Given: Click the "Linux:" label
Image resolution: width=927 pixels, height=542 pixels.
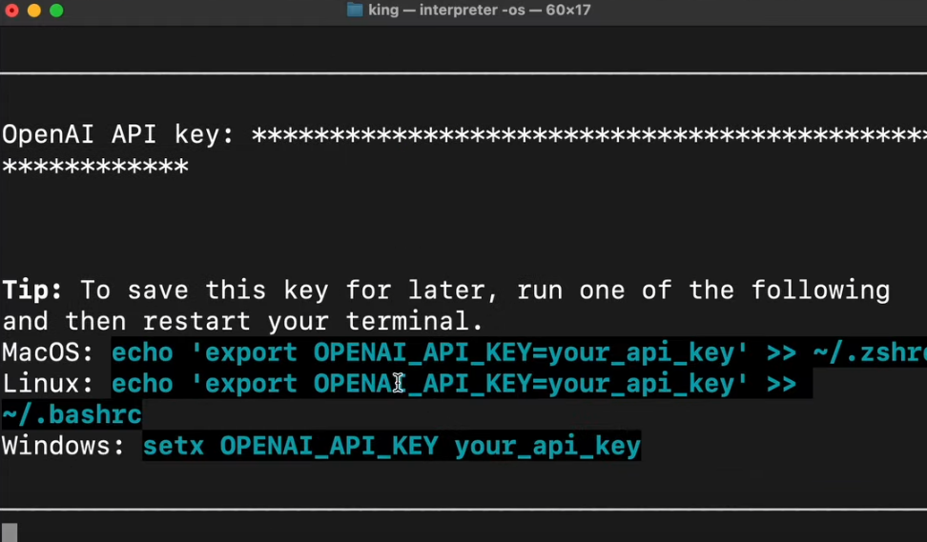Looking at the screenshot, I should (48, 384).
